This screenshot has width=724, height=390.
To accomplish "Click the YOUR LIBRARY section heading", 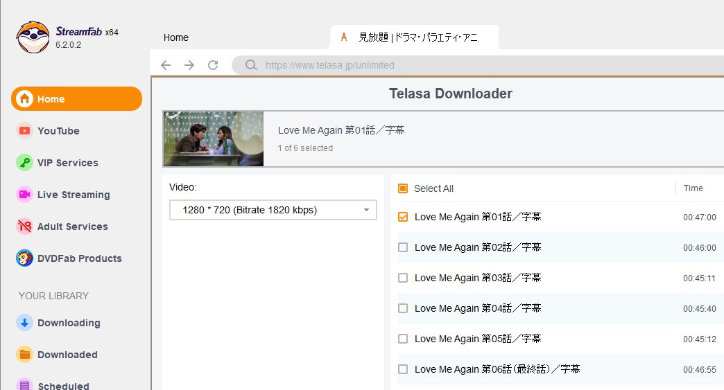I will (x=53, y=296).
